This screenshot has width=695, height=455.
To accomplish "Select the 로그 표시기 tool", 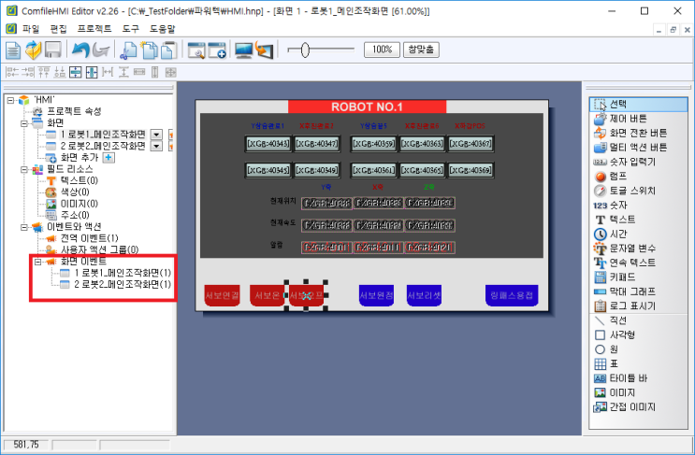I will [624, 306].
